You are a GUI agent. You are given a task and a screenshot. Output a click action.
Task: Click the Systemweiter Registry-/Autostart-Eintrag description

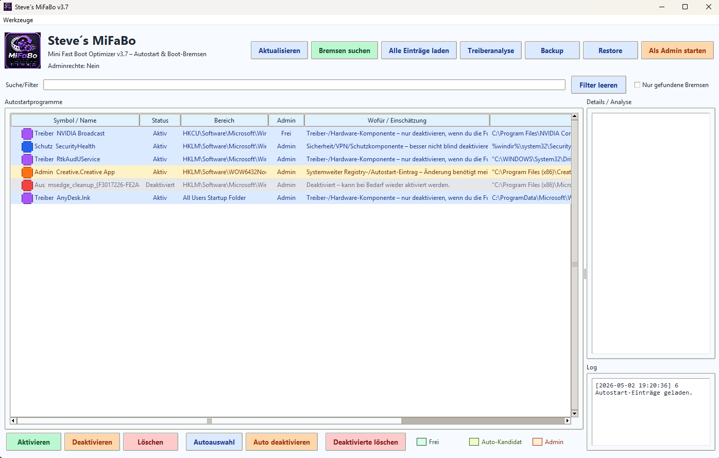coord(397,172)
